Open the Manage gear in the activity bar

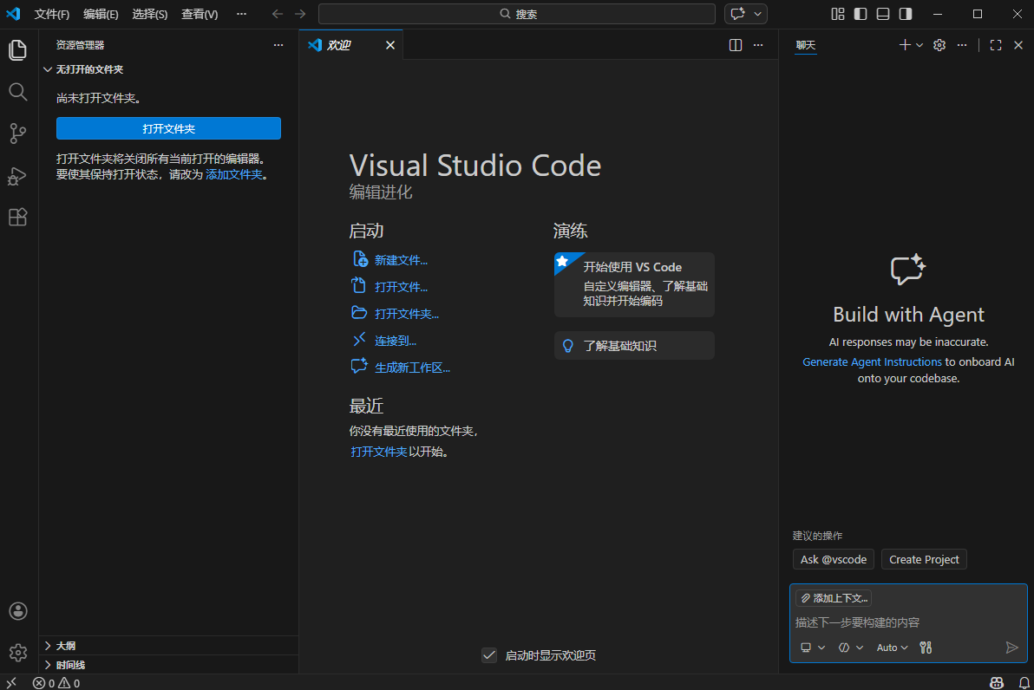(18, 653)
